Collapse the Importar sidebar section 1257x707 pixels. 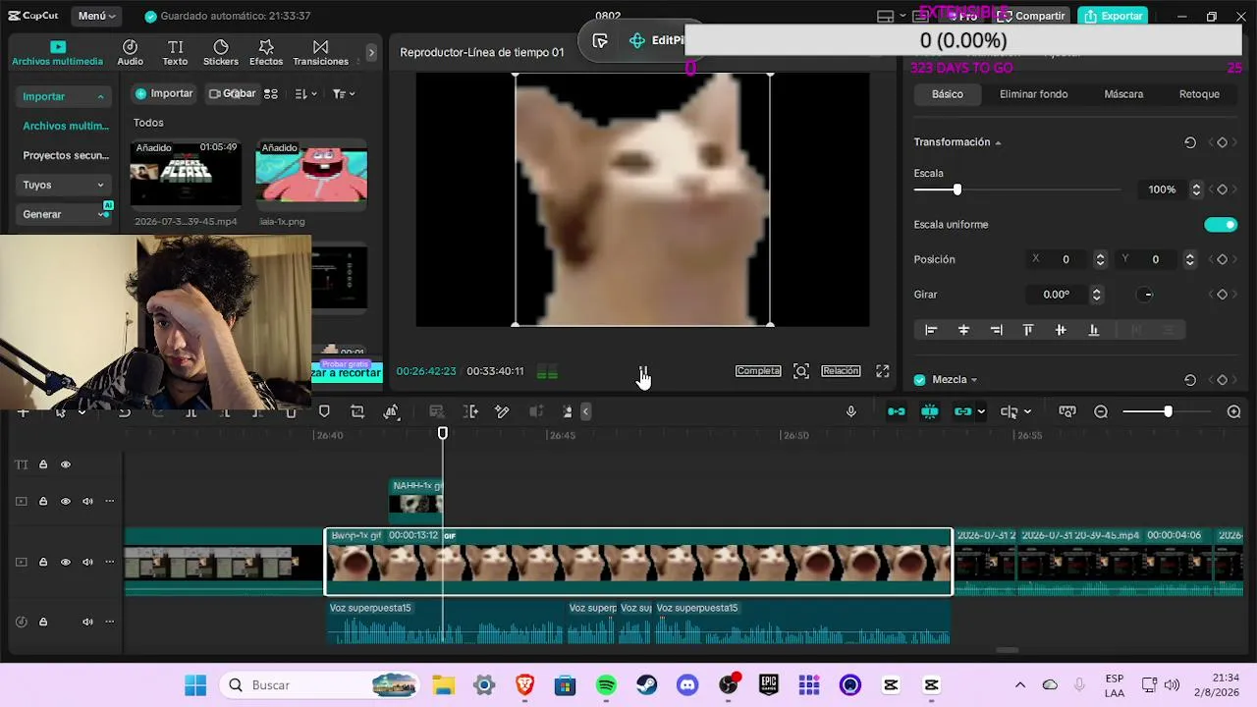tap(100, 96)
